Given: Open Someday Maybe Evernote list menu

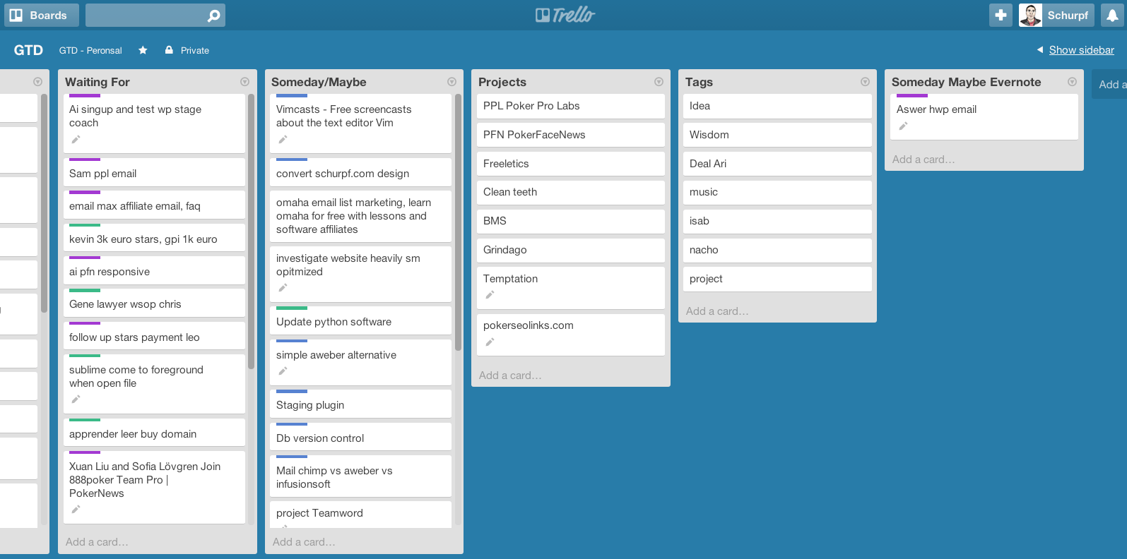Looking at the screenshot, I should click(x=1072, y=82).
